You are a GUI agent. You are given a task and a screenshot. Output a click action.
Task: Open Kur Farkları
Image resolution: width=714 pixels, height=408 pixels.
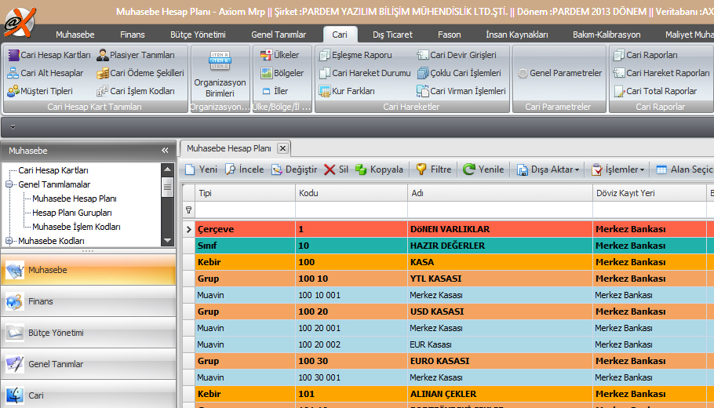pos(347,91)
